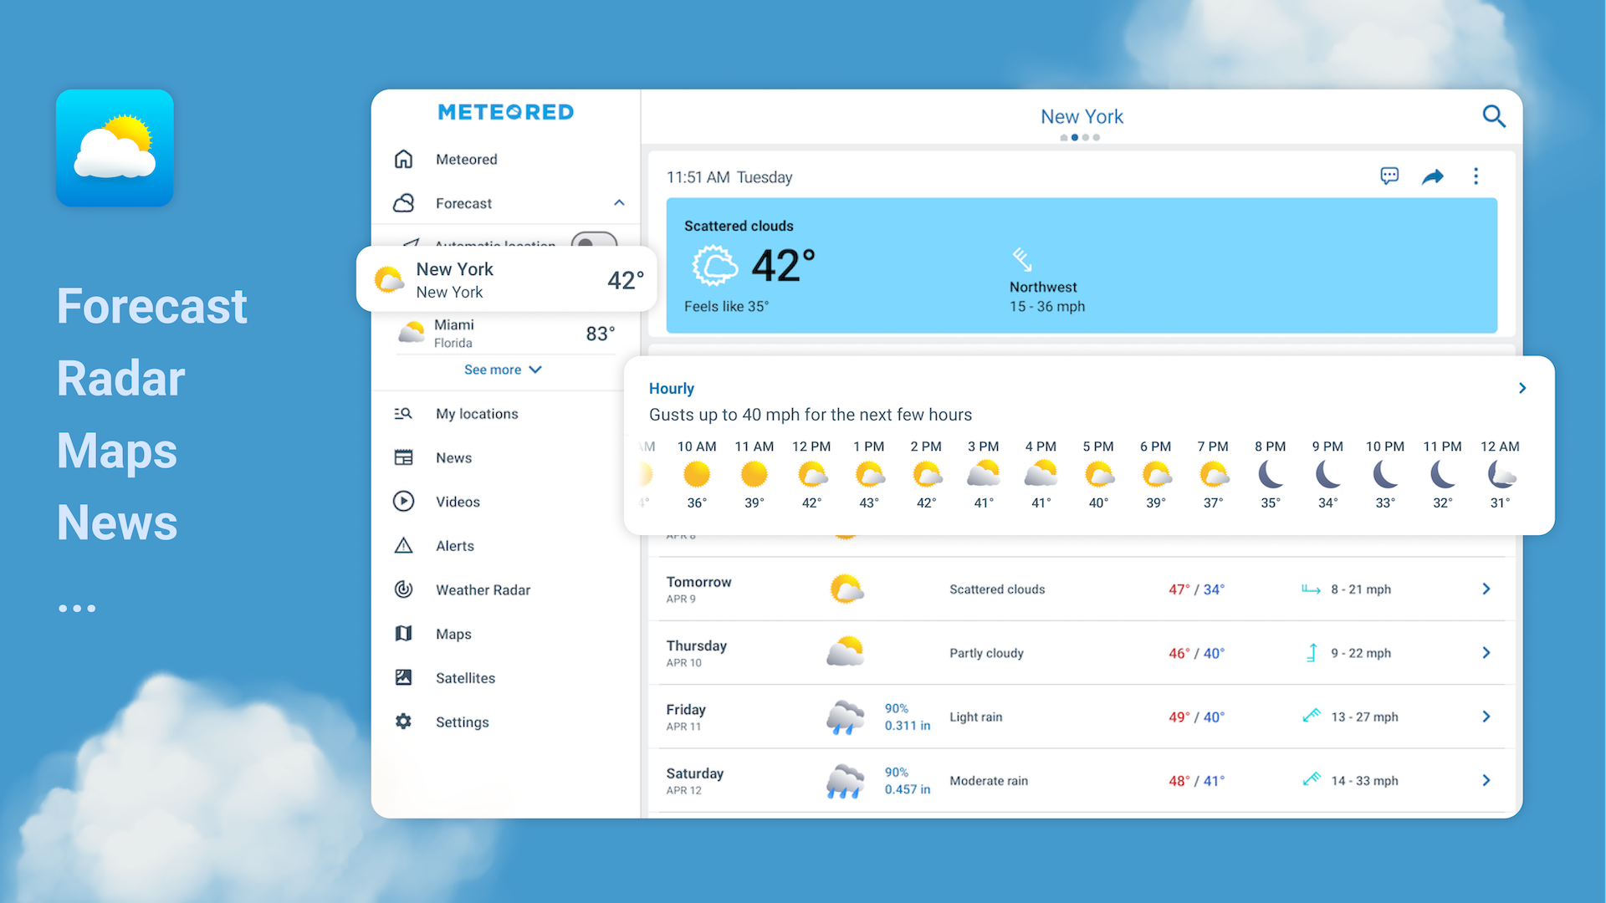Click the Videos play icon
1606x903 pixels.
pyautogui.click(x=404, y=502)
